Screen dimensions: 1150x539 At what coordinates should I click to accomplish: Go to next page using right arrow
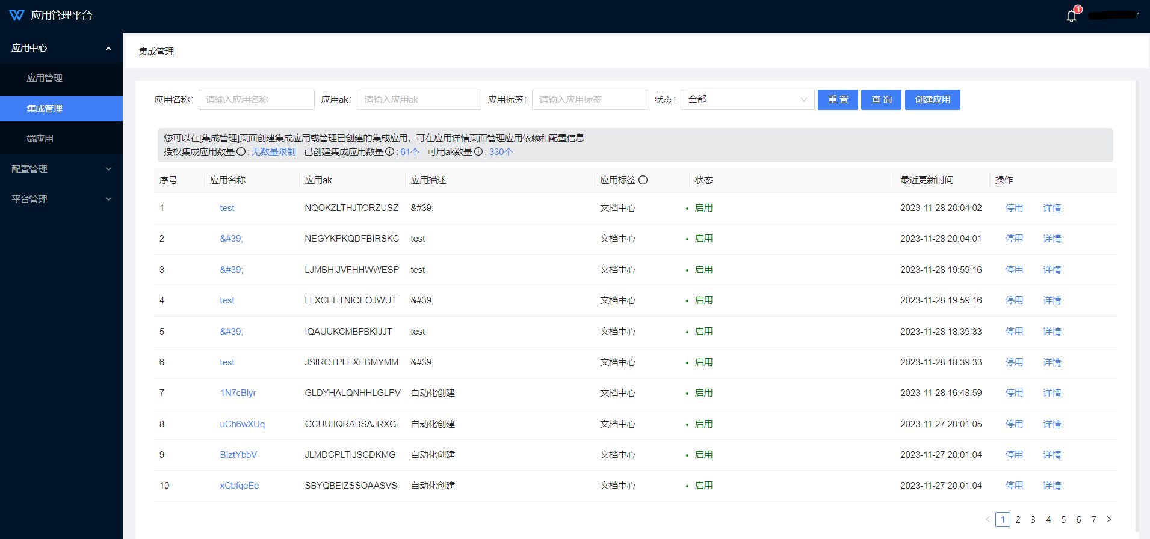click(1109, 520)
